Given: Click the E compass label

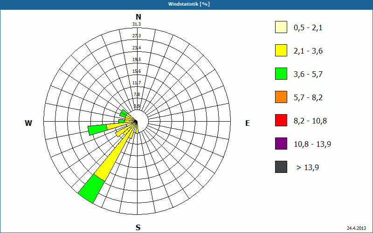Looking at the screenshot, I should point(248,123).
